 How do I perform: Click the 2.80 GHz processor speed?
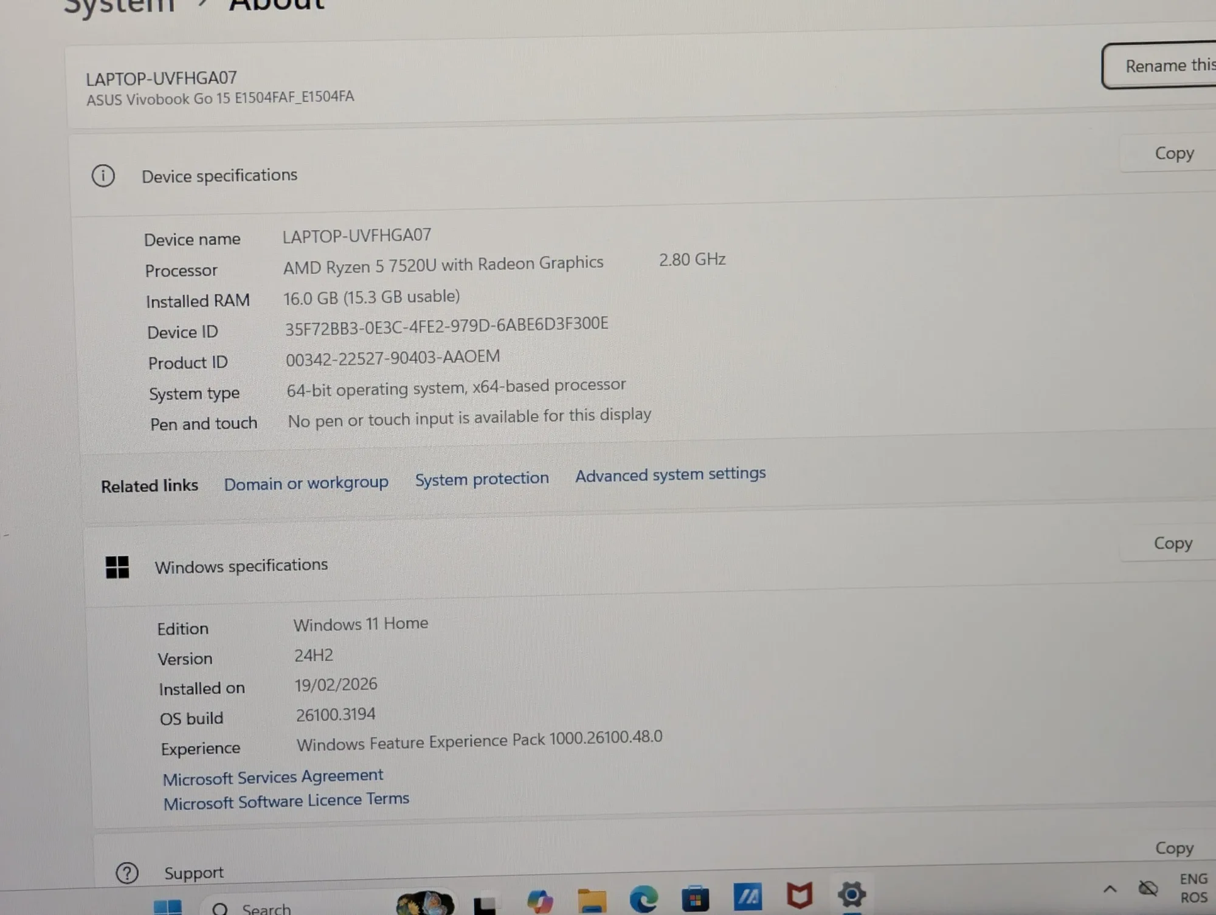pyautogui.click(x=692, y=260)
